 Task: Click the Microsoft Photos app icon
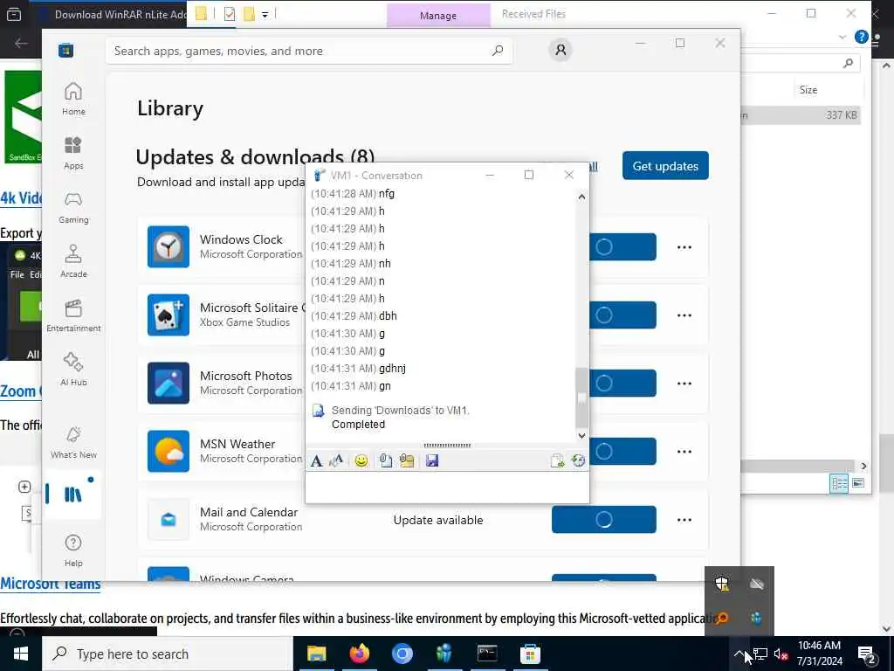tap(168, 383)
